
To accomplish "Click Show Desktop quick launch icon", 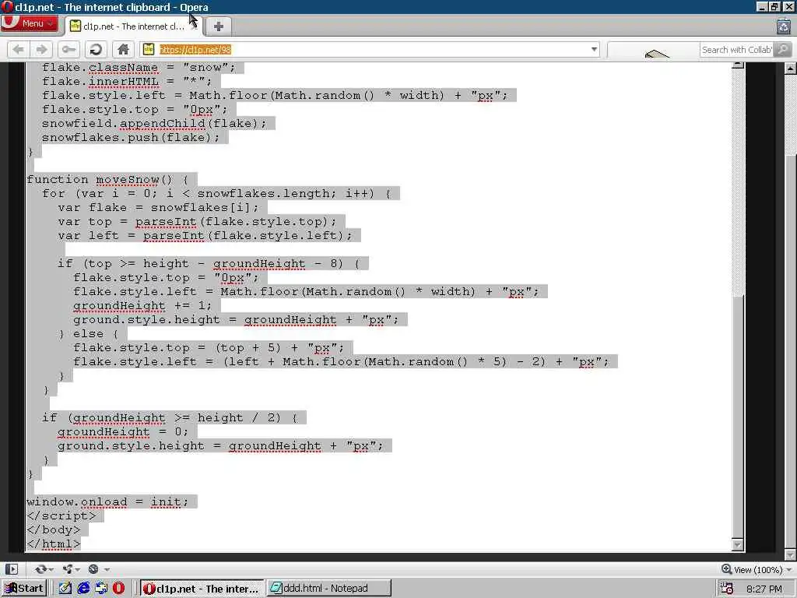I will point(101,589).
